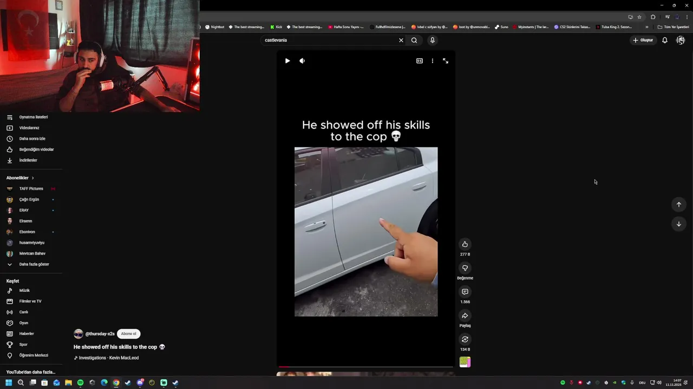The width and height of the screenshot is (693, 389).
Task: Go to the next Short with down arrow
Action: pyautogui.click(x=678, y=224)
